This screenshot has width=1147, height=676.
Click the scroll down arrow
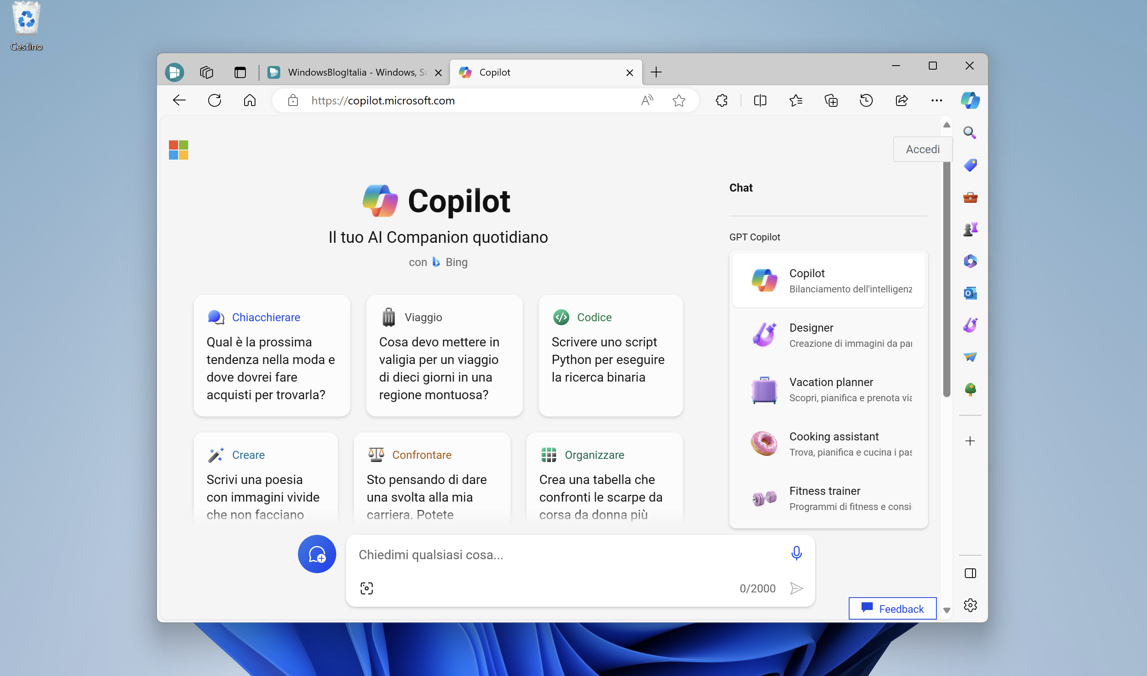pyautogui.click(x=946, y=610)
